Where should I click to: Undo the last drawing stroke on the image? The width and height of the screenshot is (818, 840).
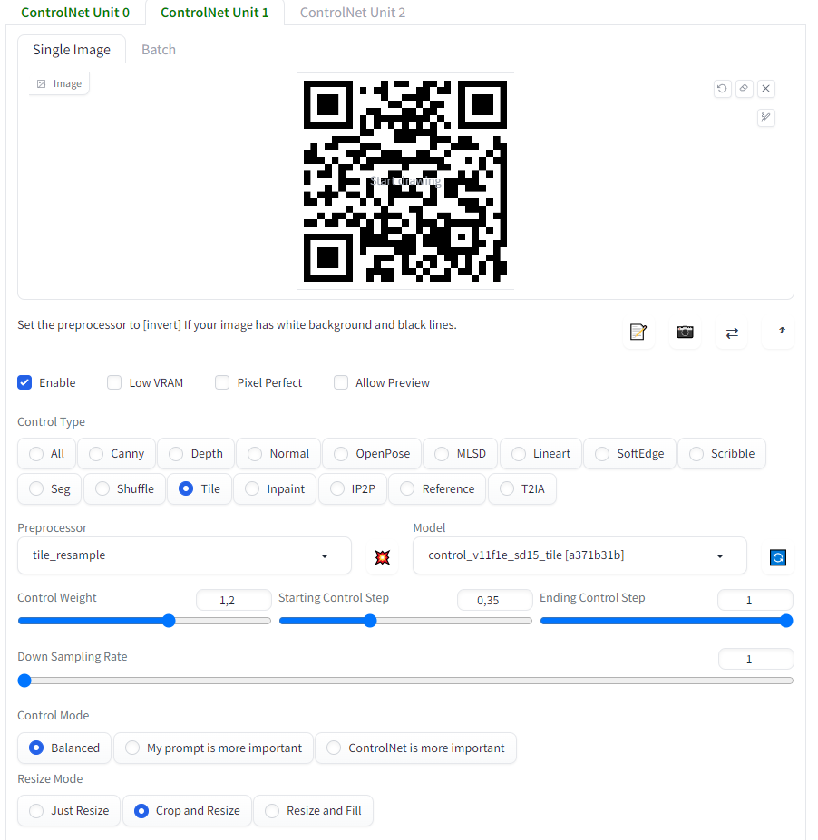click(x=722, y=89)
